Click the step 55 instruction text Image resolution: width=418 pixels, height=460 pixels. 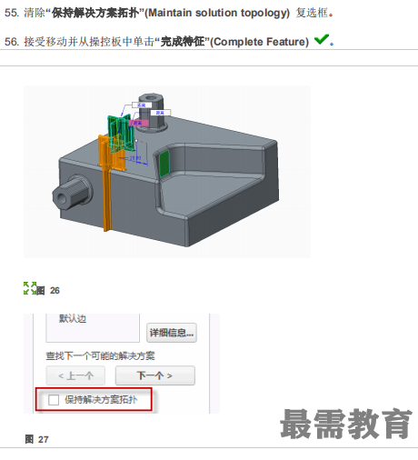pyautogui.click(x=169, y=13)
